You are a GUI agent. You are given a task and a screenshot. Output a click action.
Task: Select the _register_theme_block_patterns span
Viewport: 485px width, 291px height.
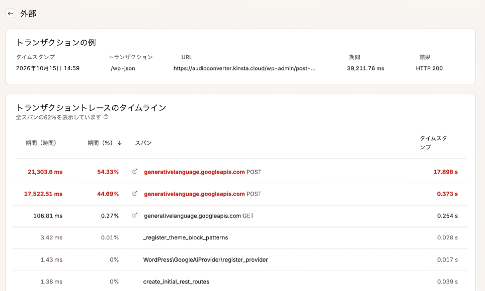click(186, 238)
